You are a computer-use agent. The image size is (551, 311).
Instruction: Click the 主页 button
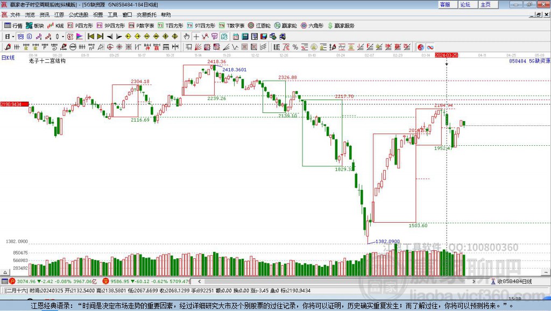point(488,4)
